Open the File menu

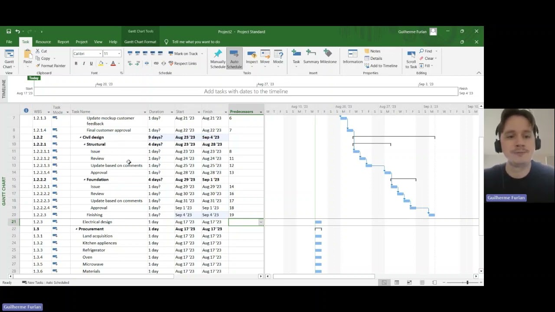(x=9, y=42)
